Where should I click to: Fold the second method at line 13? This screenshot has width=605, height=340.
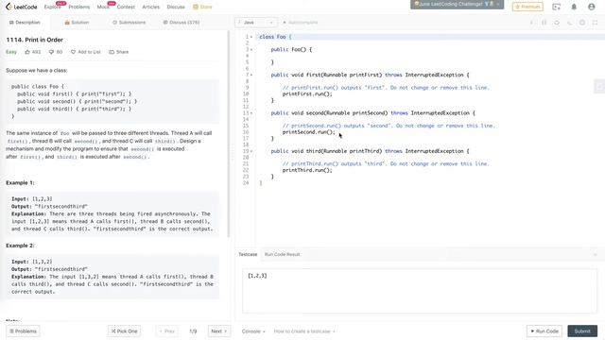[x=251, y=113]
